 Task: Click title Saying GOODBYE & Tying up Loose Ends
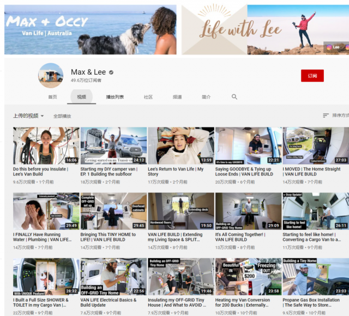[244, 172]
